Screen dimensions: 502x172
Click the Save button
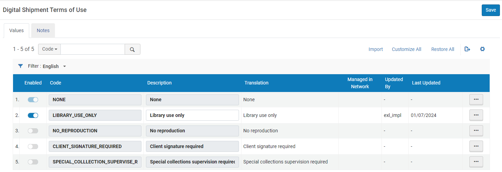(x=490, y=10)
